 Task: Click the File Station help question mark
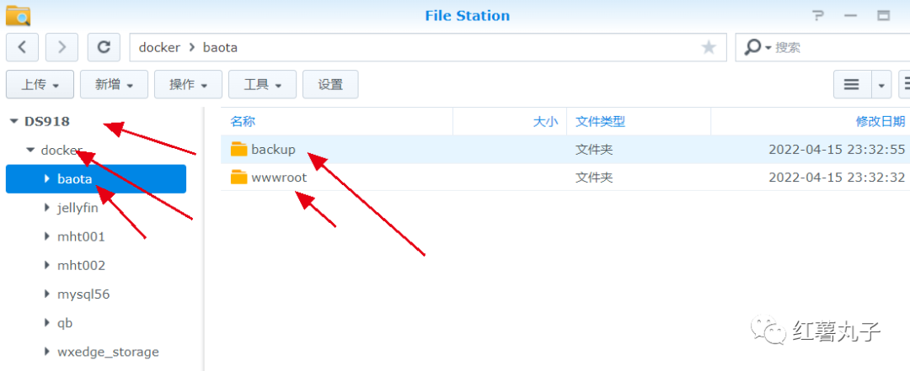tap(818, 15)
